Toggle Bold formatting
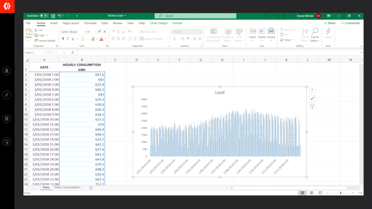The width and height of the screenshot is (372, 209). click(62, 39)
